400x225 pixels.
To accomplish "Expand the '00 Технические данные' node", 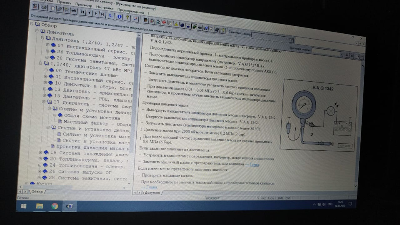I will tap(46, 70).
